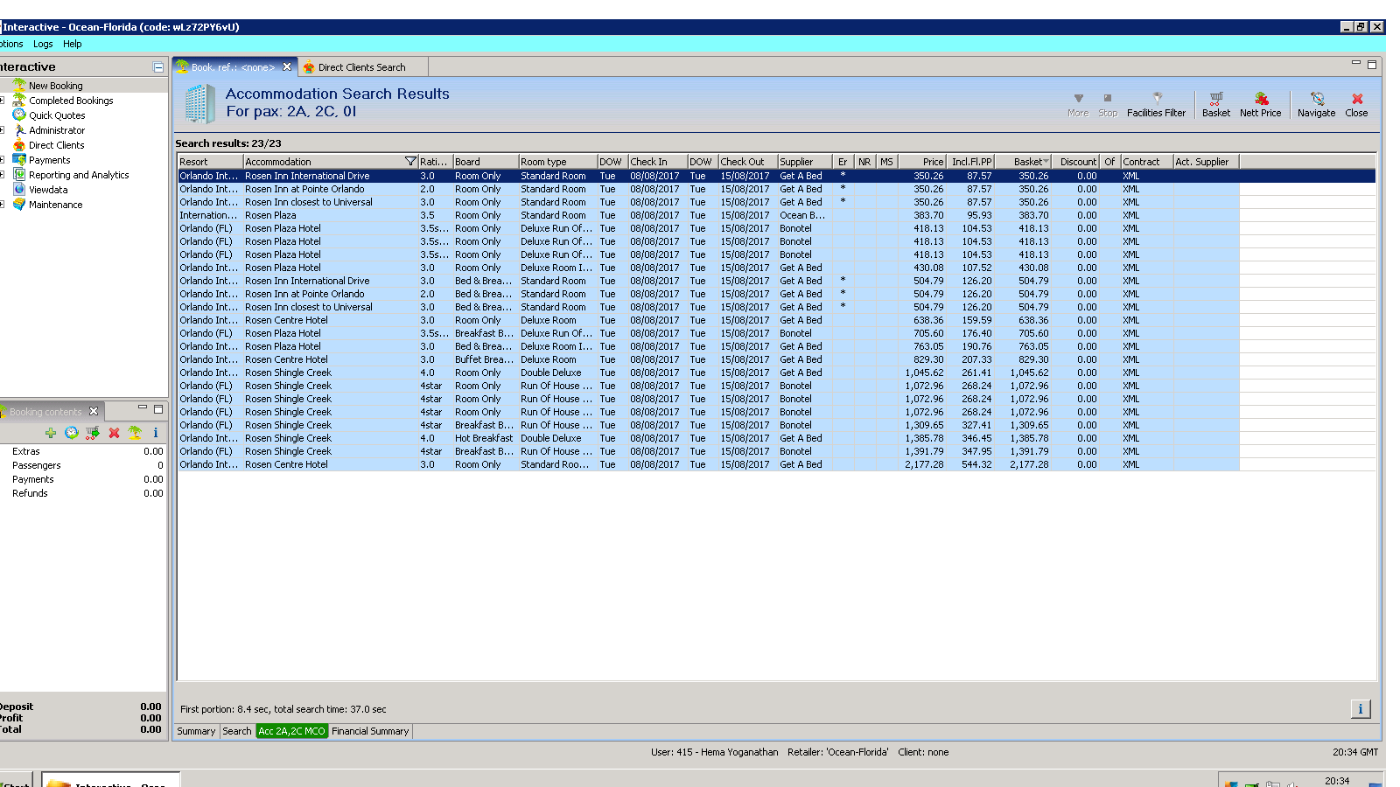Sort results by the Price column
The image size is (1400, 787).
921,162
